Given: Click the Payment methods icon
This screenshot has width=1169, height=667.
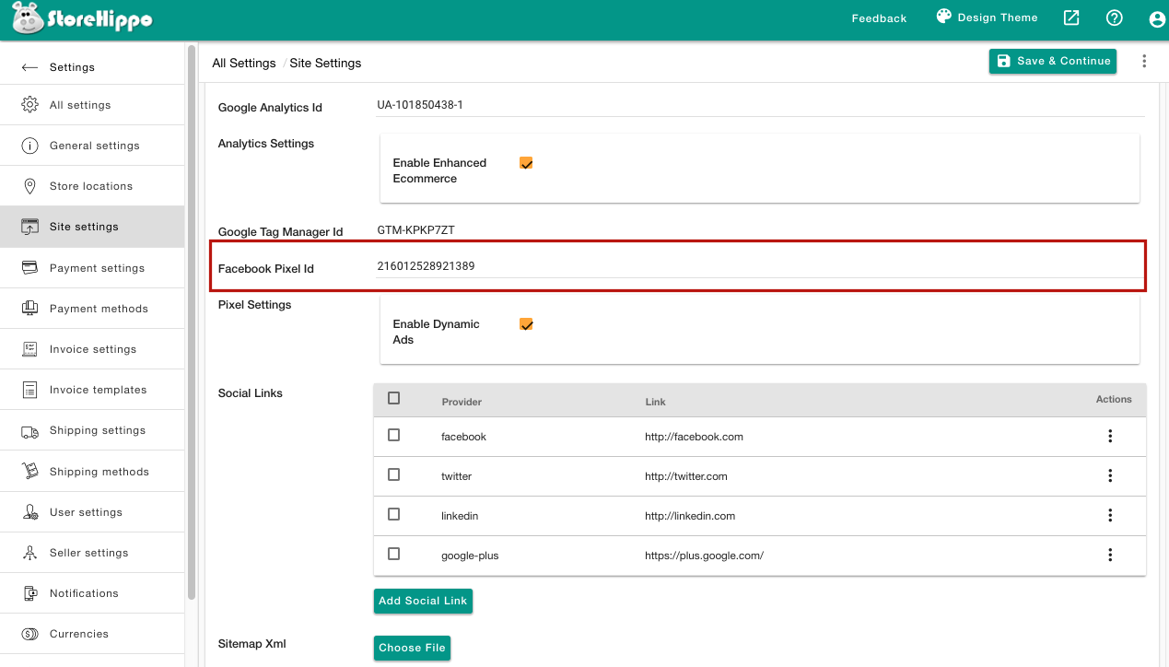Looking at the screenshot, I should (x=30, y=309).
